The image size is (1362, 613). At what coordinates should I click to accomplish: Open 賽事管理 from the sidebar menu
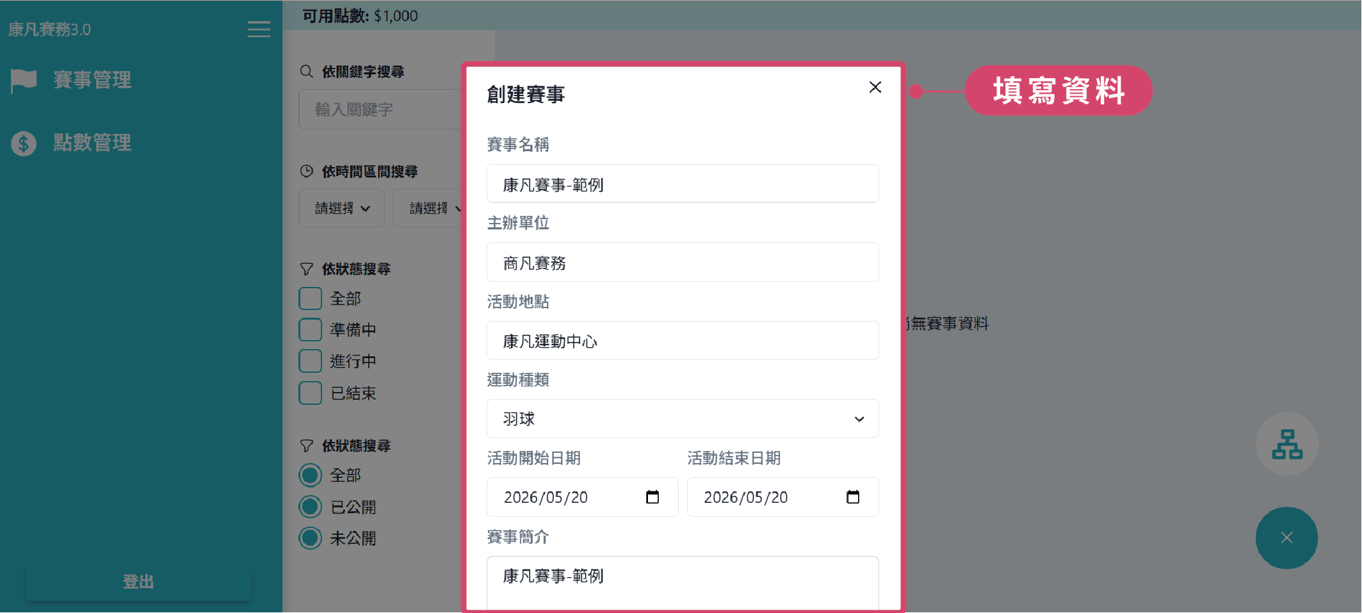(x=92, y=80)
